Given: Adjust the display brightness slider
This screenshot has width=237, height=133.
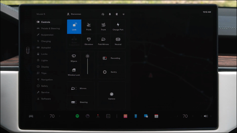Looking at the screenshot, I should 87,65.
